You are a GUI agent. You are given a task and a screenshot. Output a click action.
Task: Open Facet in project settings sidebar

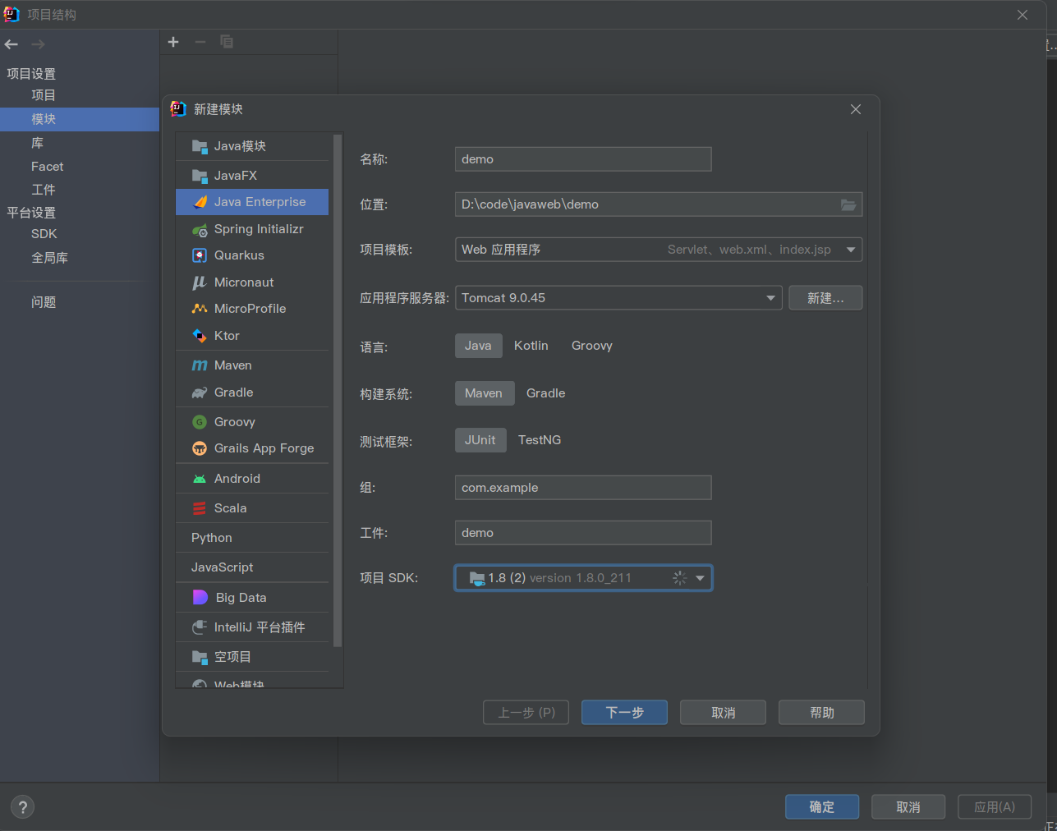(47, 167)
